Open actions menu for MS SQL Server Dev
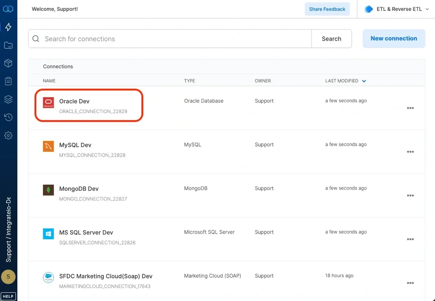435x301 pixels. [410, 239]
